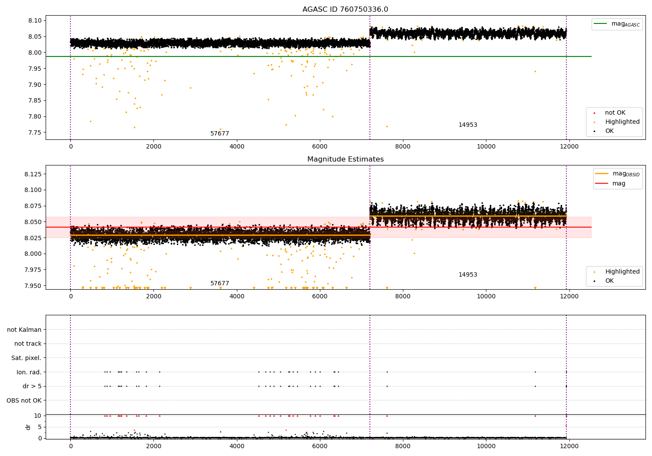This screenshot has height=456, width=652.
Task: Click "Highlighted" legend entry in AGASC ID plot
Action: pos(622,122)
